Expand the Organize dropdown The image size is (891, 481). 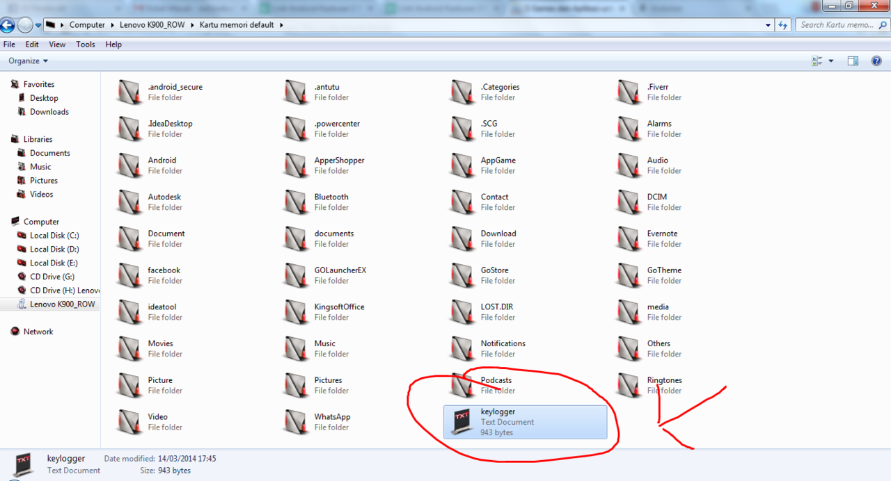point(29,61)
